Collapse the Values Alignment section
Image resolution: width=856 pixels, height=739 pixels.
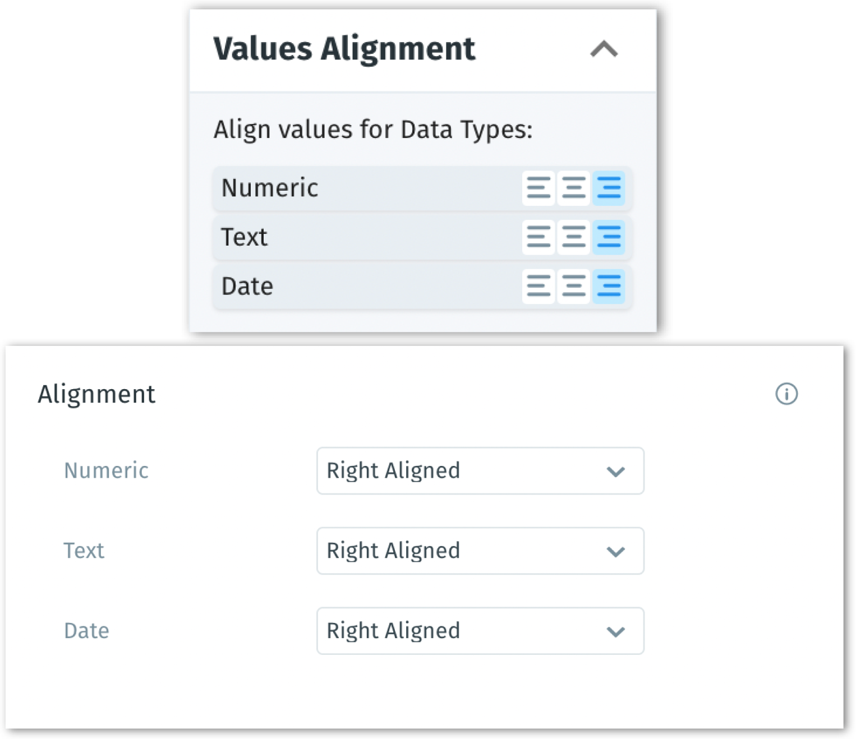click(x=604, y=49)
